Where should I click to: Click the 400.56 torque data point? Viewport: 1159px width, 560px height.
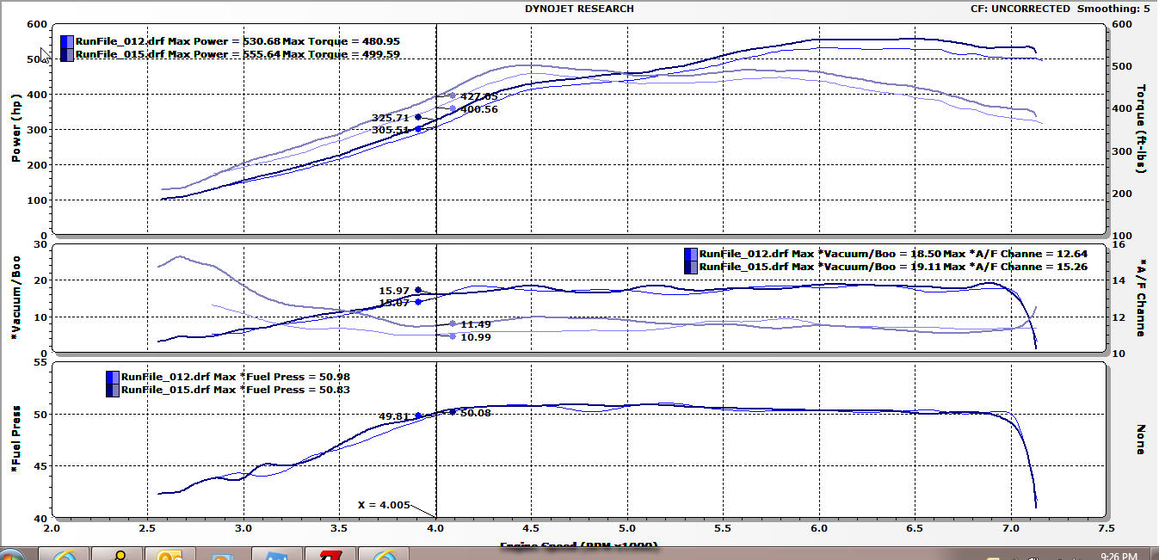coord(453,108)
